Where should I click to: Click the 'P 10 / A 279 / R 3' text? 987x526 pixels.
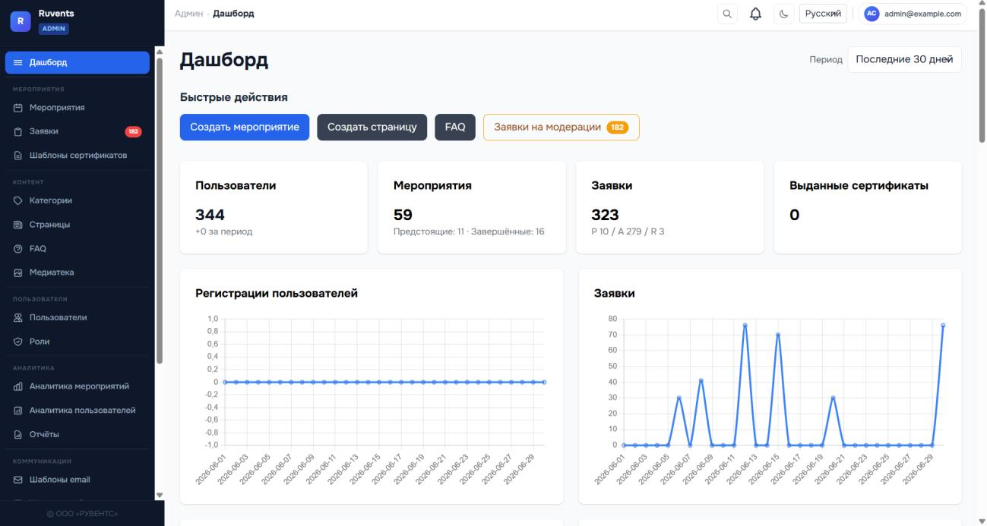point(628,232)
